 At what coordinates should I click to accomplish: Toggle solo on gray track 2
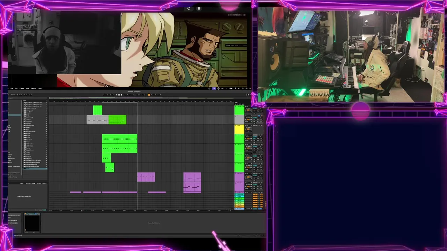[x=259, y=116]
